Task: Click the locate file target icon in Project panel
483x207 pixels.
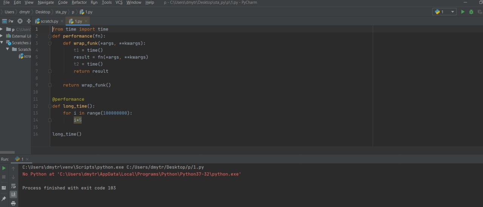Action: (20, 21)
